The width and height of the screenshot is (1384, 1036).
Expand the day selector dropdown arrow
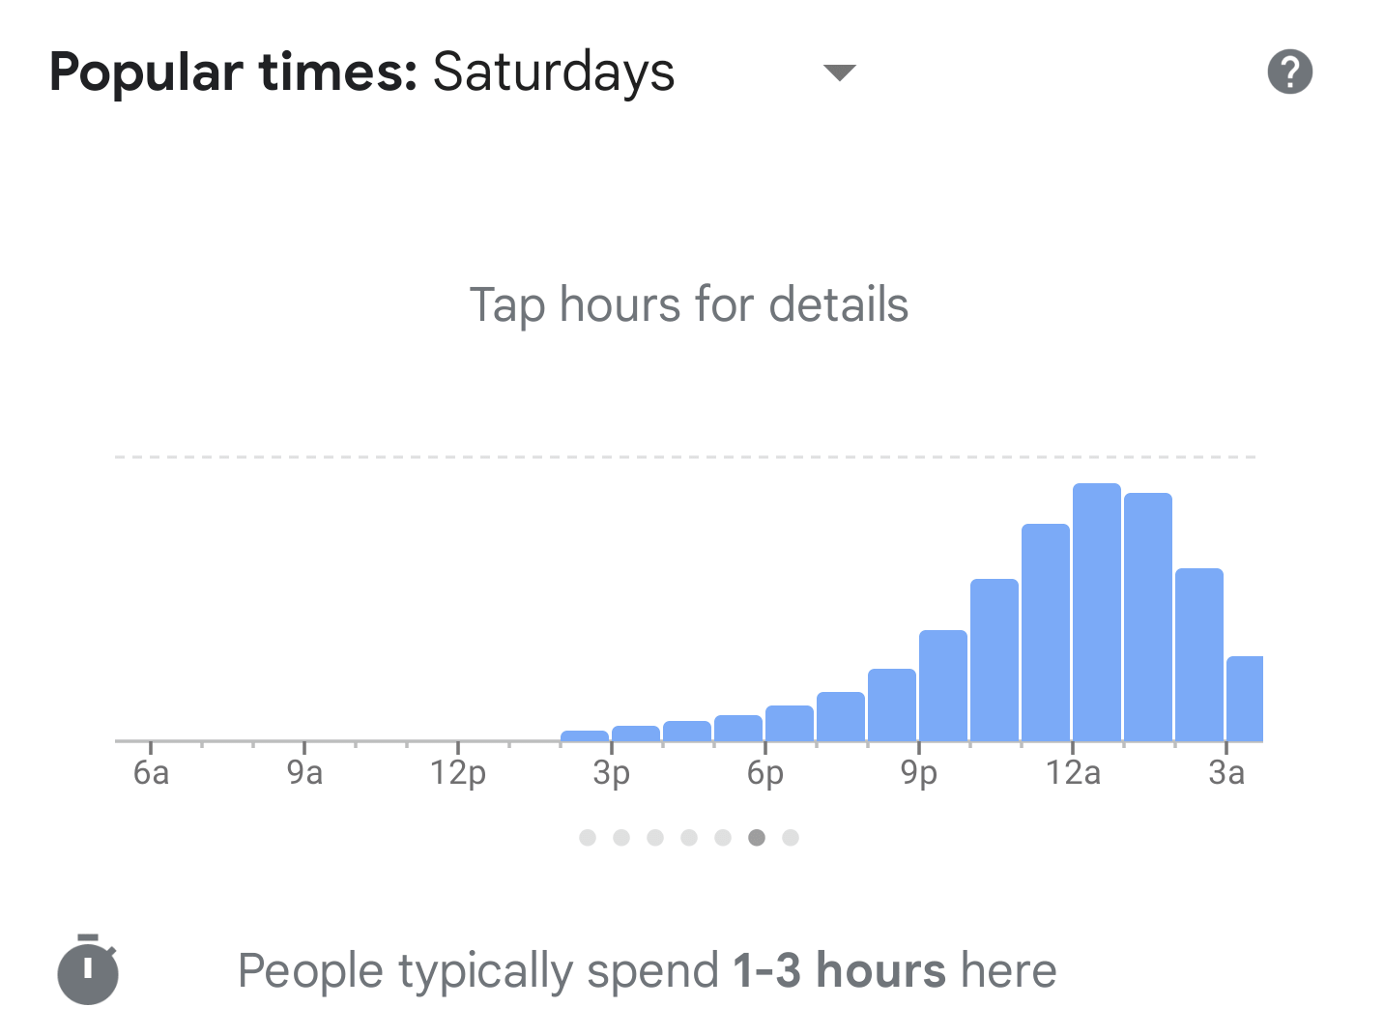(x=839, y=72)
